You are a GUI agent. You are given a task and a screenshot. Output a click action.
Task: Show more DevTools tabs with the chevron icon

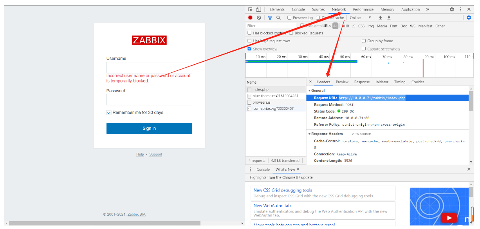coord(428,9)
